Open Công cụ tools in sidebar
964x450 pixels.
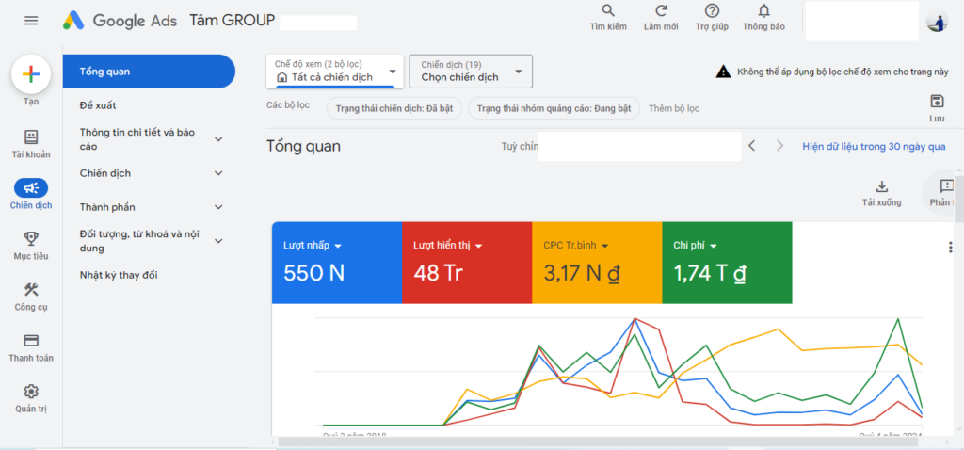click(31, 290)
